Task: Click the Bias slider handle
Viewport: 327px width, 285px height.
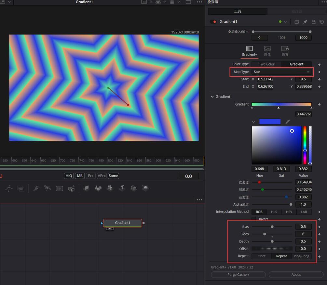Action: 272,227
